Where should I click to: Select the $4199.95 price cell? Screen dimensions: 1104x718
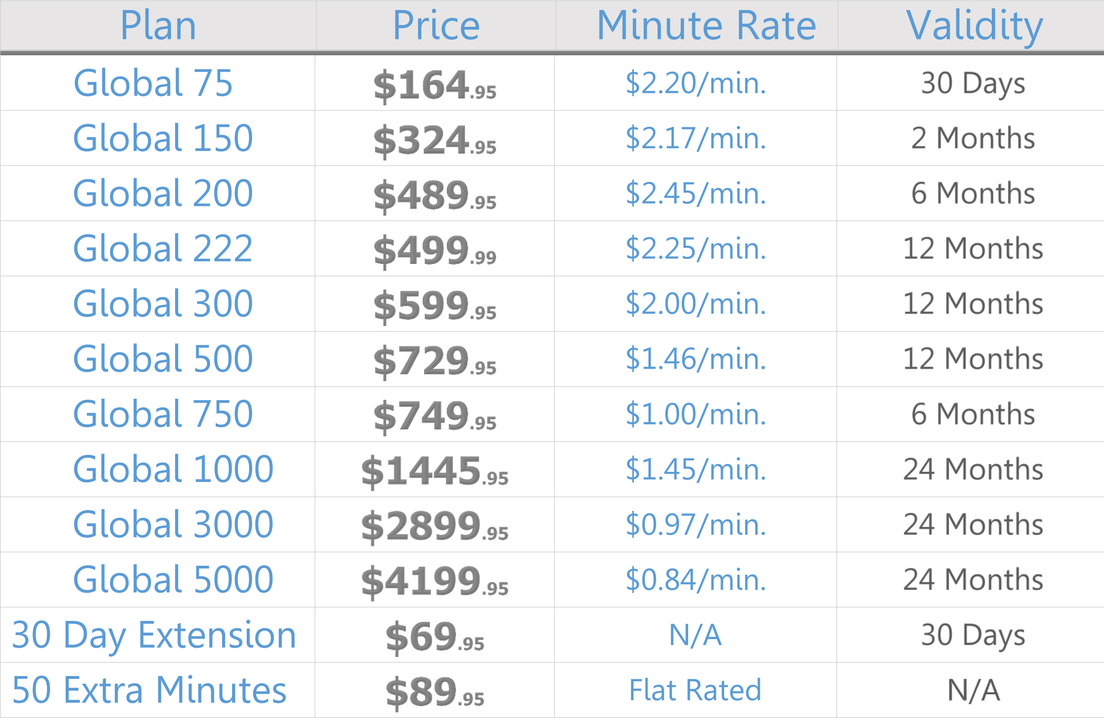[435, 582]
